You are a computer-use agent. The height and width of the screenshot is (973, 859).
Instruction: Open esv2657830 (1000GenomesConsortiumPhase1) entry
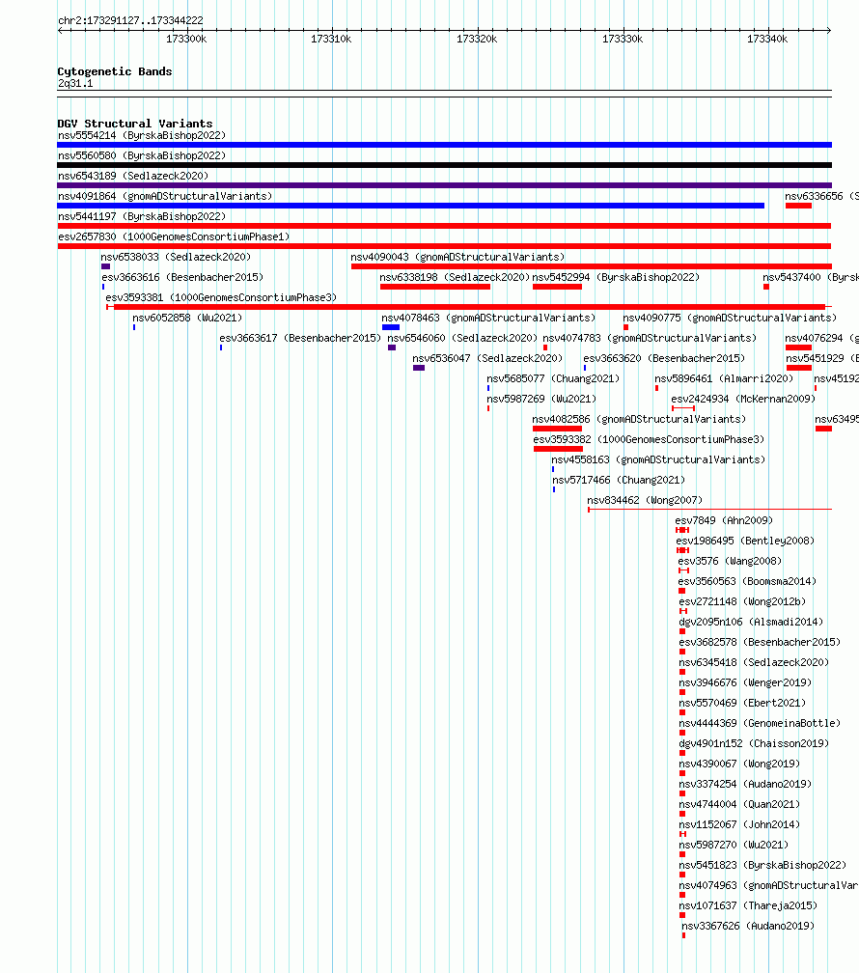point(174,237)
